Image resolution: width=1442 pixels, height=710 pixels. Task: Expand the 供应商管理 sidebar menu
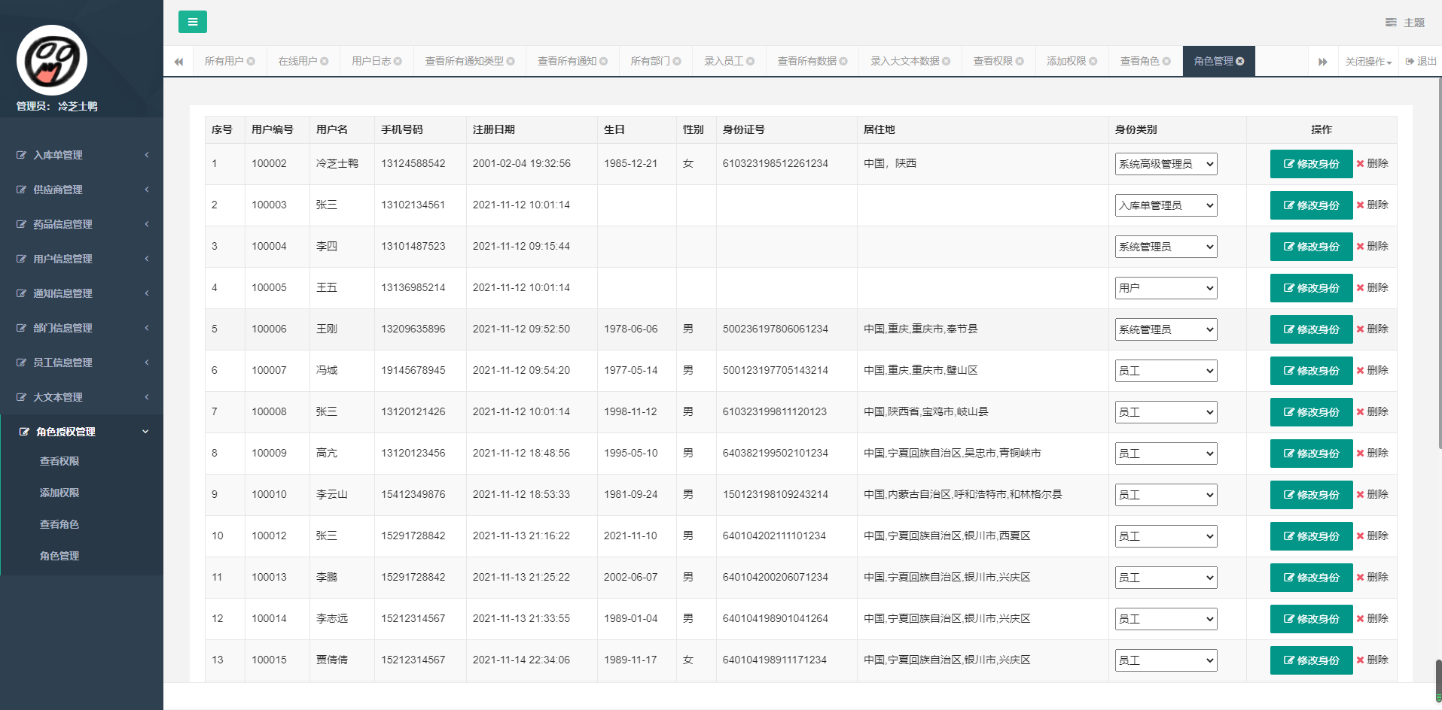[81, 190]
